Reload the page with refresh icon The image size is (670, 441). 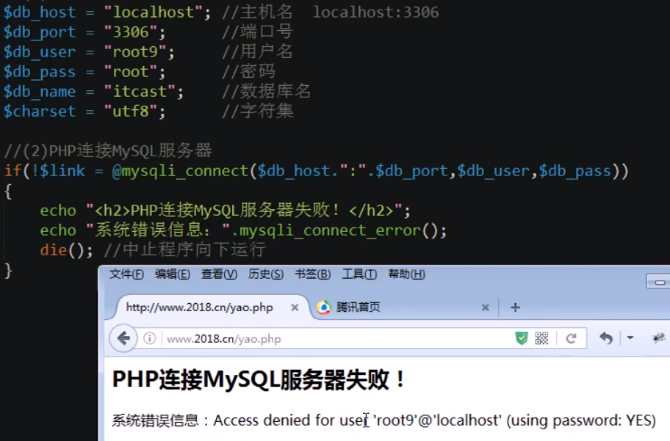pyautogui.click(x=571, y=338)
